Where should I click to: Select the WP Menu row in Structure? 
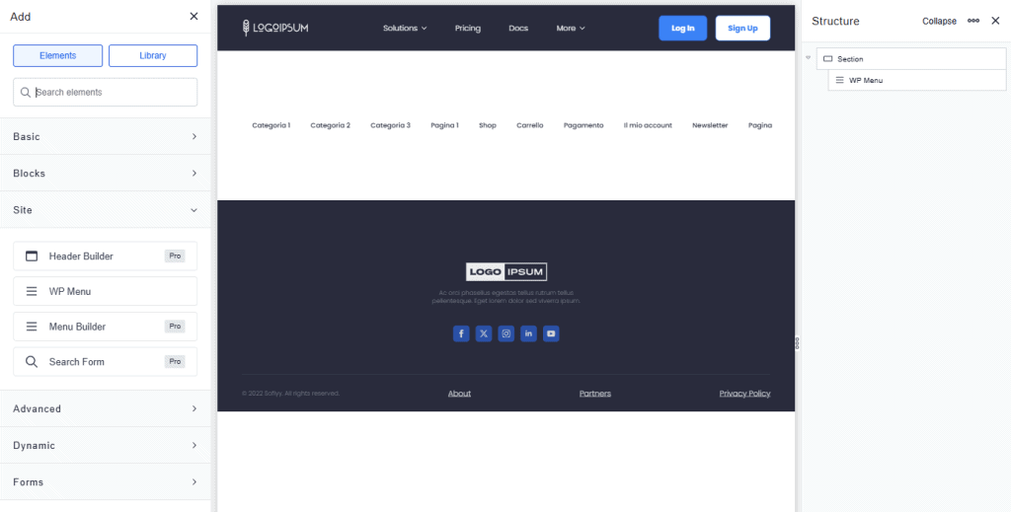[x=917, y=81]
